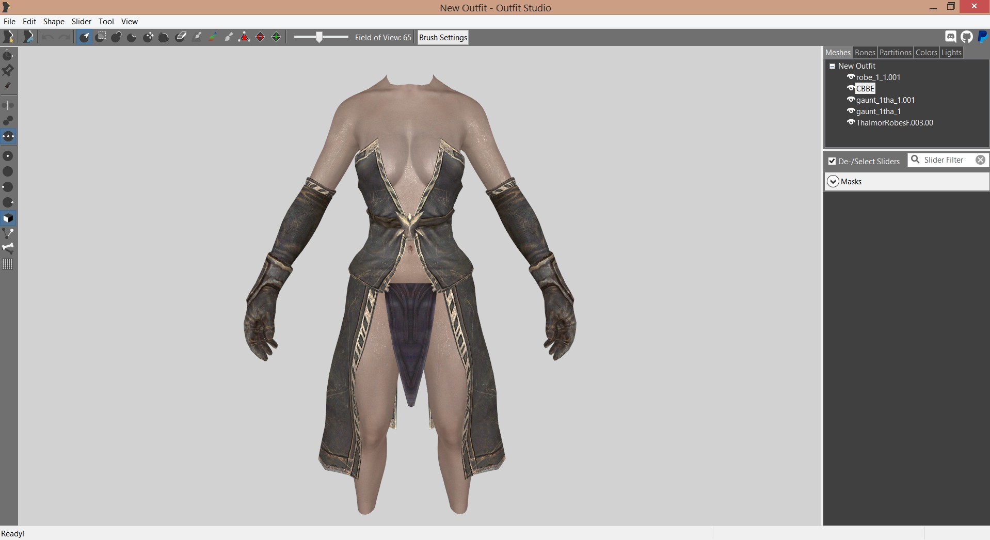
Task: Pick the Deflate brush tool
Action: pyautogui.click(x=132, y=37)
